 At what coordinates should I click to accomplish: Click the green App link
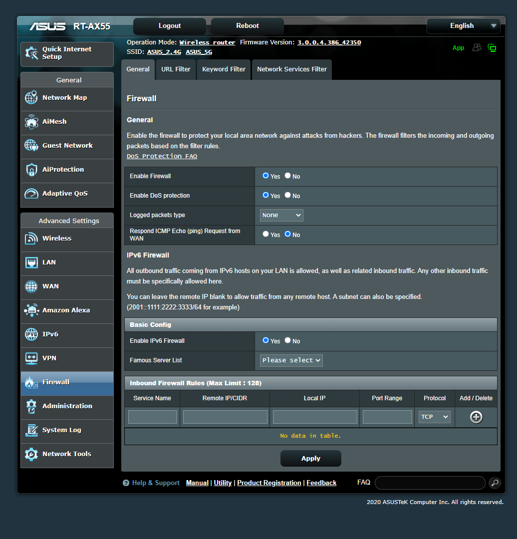[x=458, y=48]
